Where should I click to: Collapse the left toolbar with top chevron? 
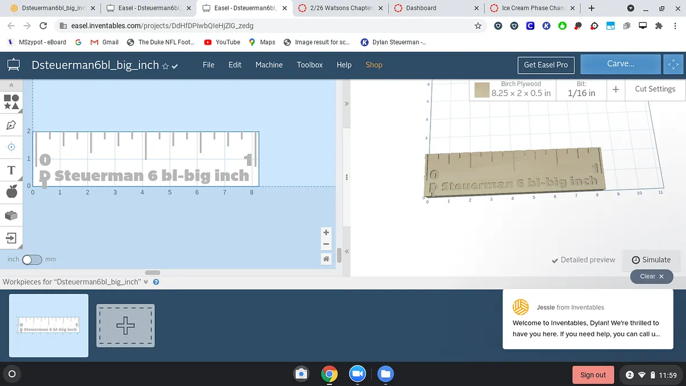(11, 85)
